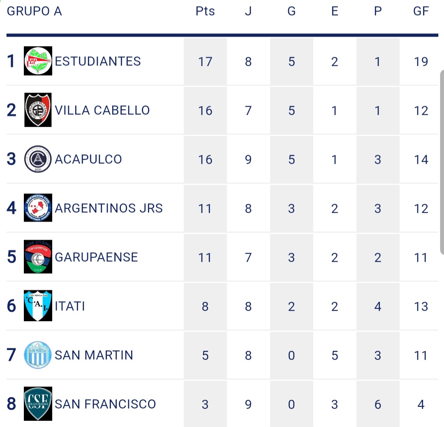Click the Acapulco club logo
The height and width of the screenshot is (427, 444).
pyautogui.click(x=38, y=159)
